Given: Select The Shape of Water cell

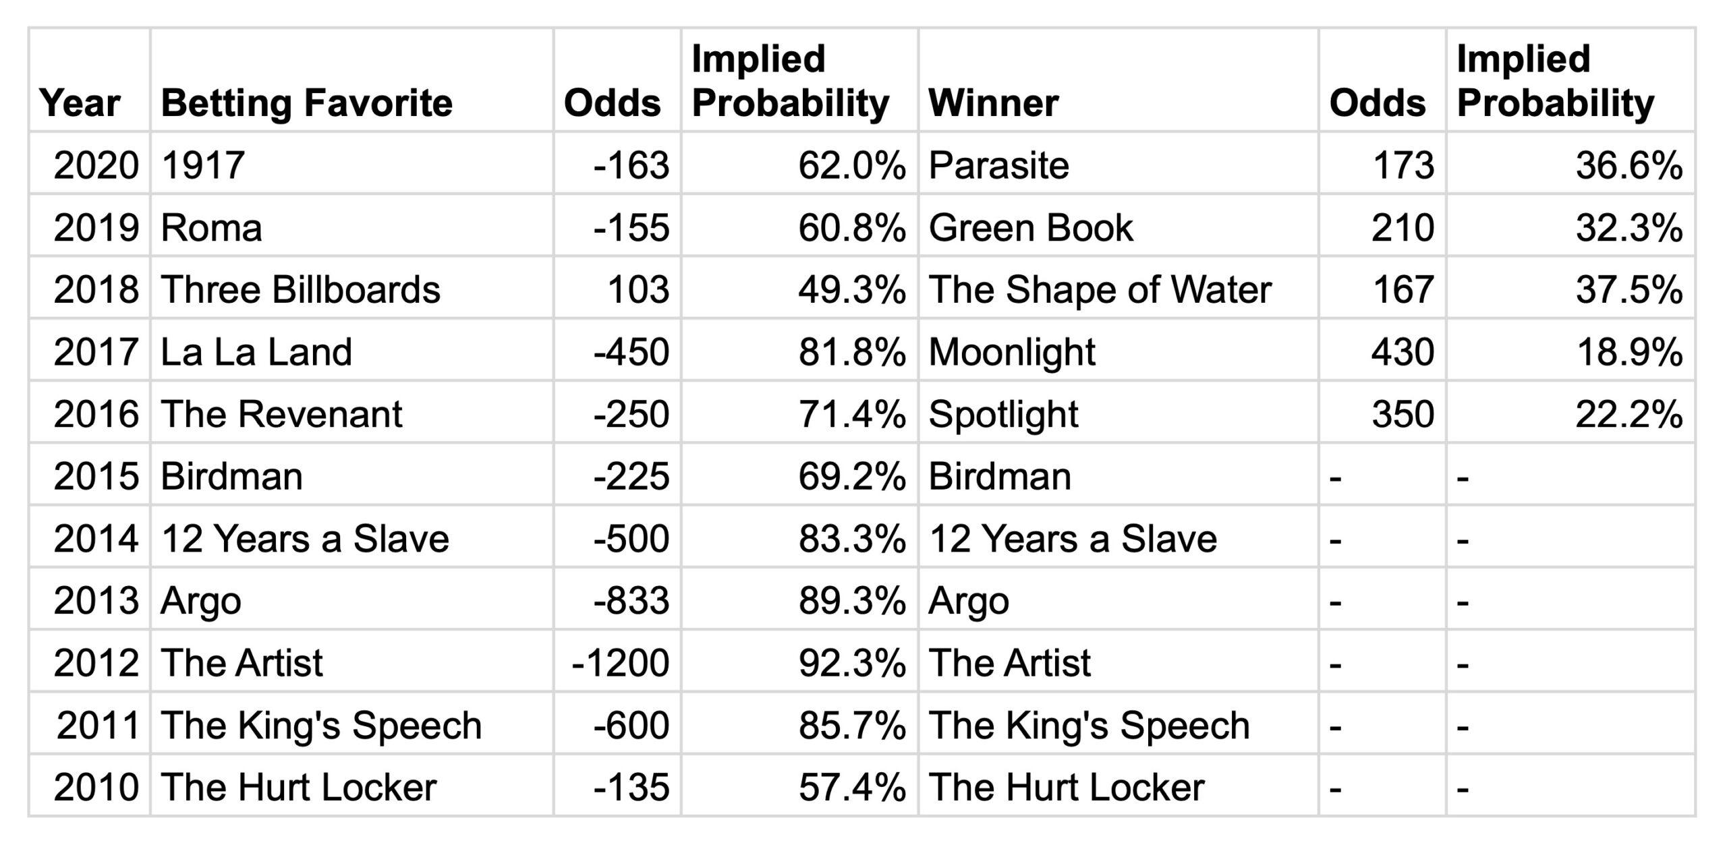Looking at the screenshot, I should [1100, 290].
